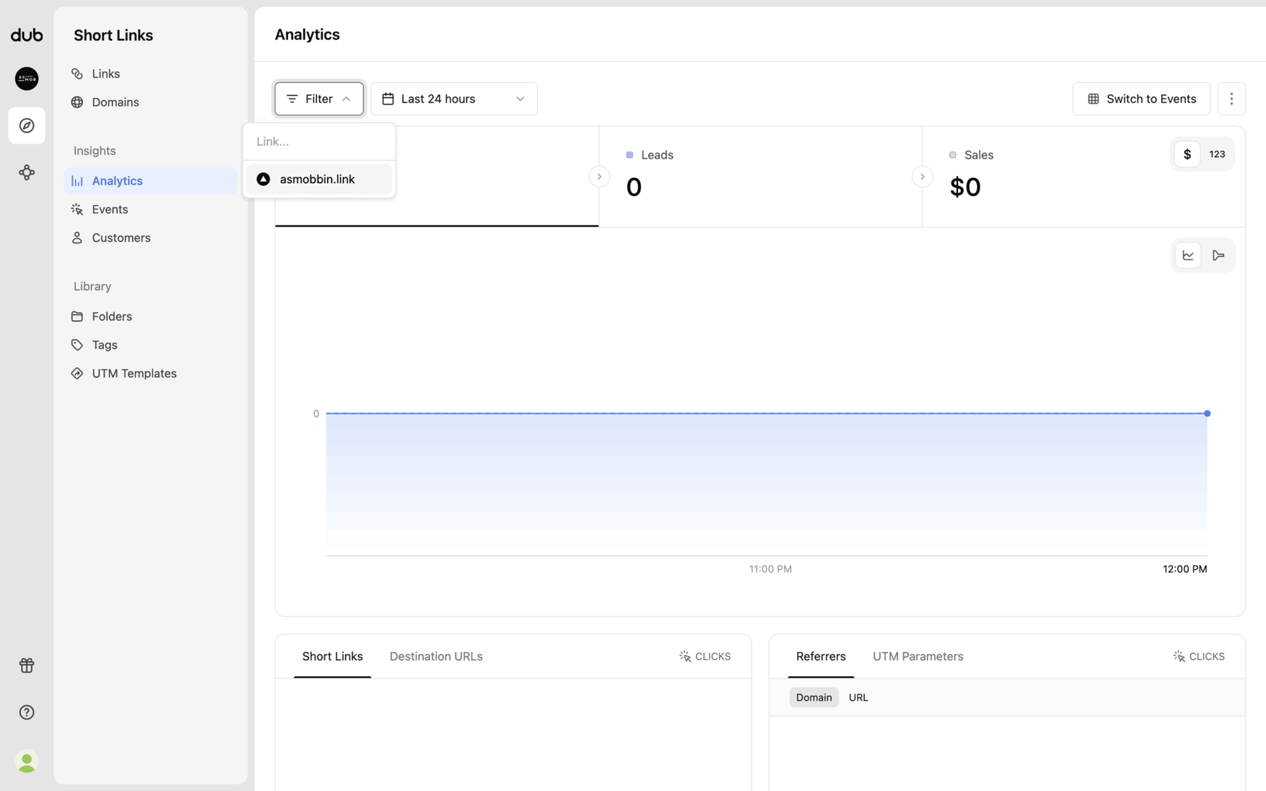The image size is (1266, 791).
Task: Click the folder icon next to Folders
Action: point(77,316)
